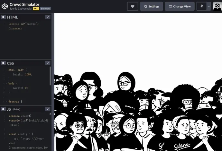Select the CSS panel title
The image size is (222, 151).
[x=10, y=63]
